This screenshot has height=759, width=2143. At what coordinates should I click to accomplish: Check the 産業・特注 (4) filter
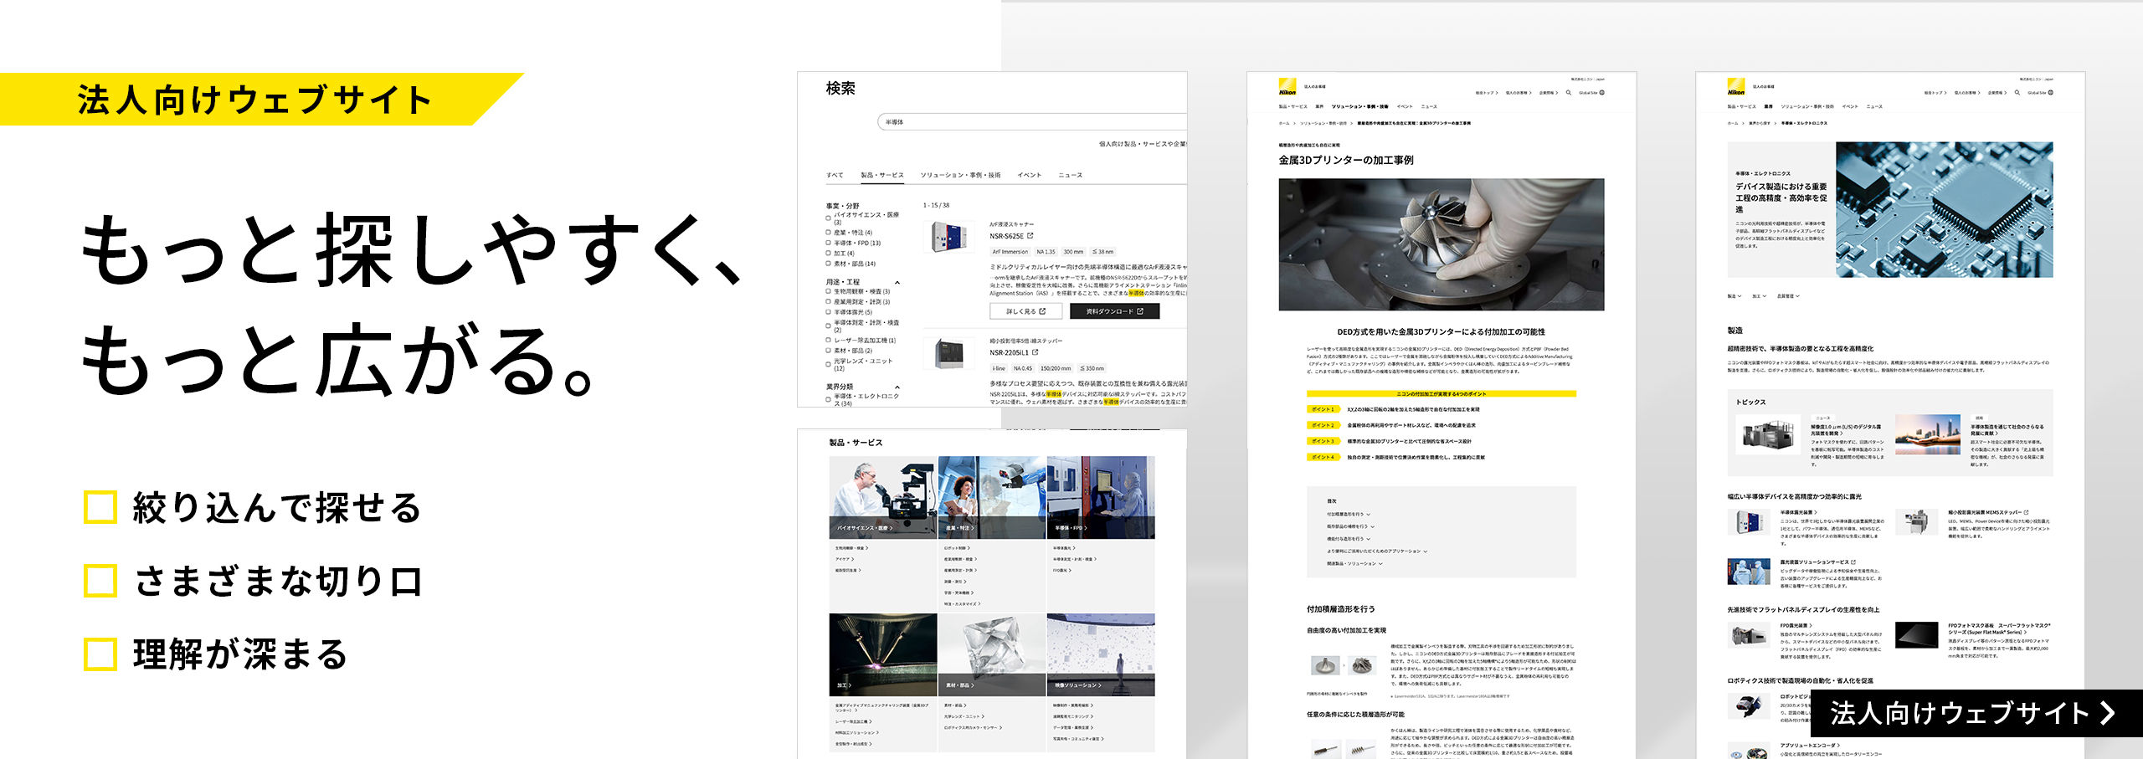coord(829,233)
